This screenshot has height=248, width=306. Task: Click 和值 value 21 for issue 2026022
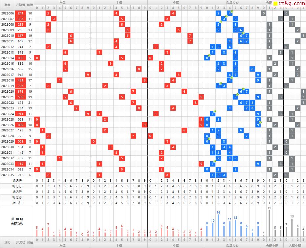point(30,102)
